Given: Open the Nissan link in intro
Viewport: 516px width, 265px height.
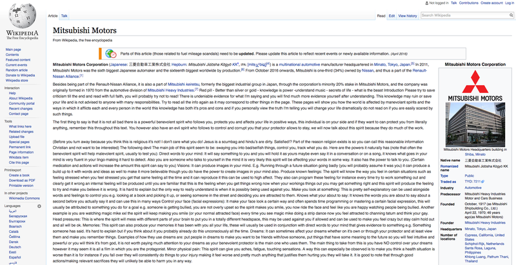Looking at the screenshot, I should pos(368,70).
